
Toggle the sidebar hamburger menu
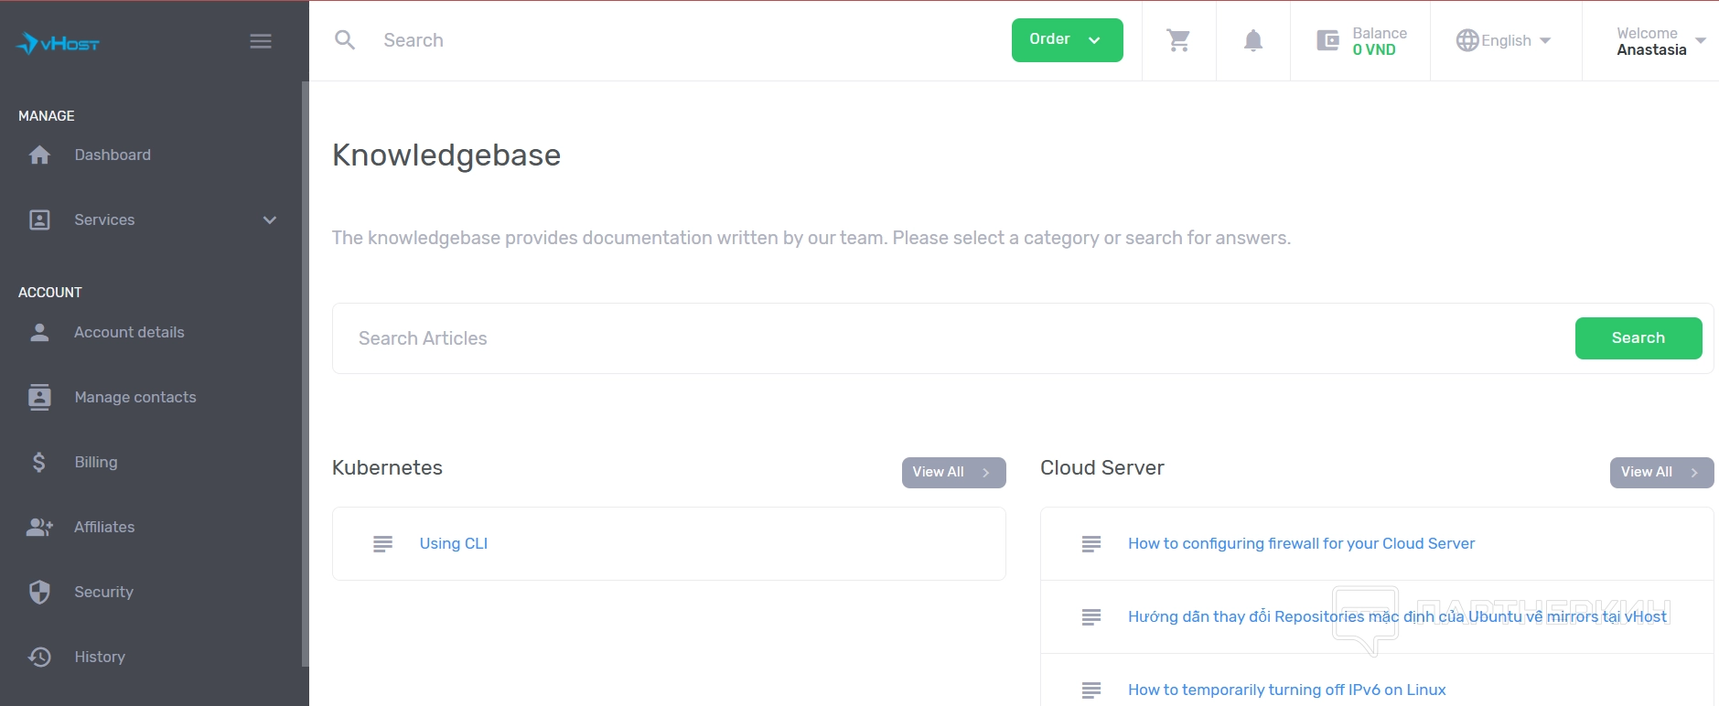(x=261, y=41)
